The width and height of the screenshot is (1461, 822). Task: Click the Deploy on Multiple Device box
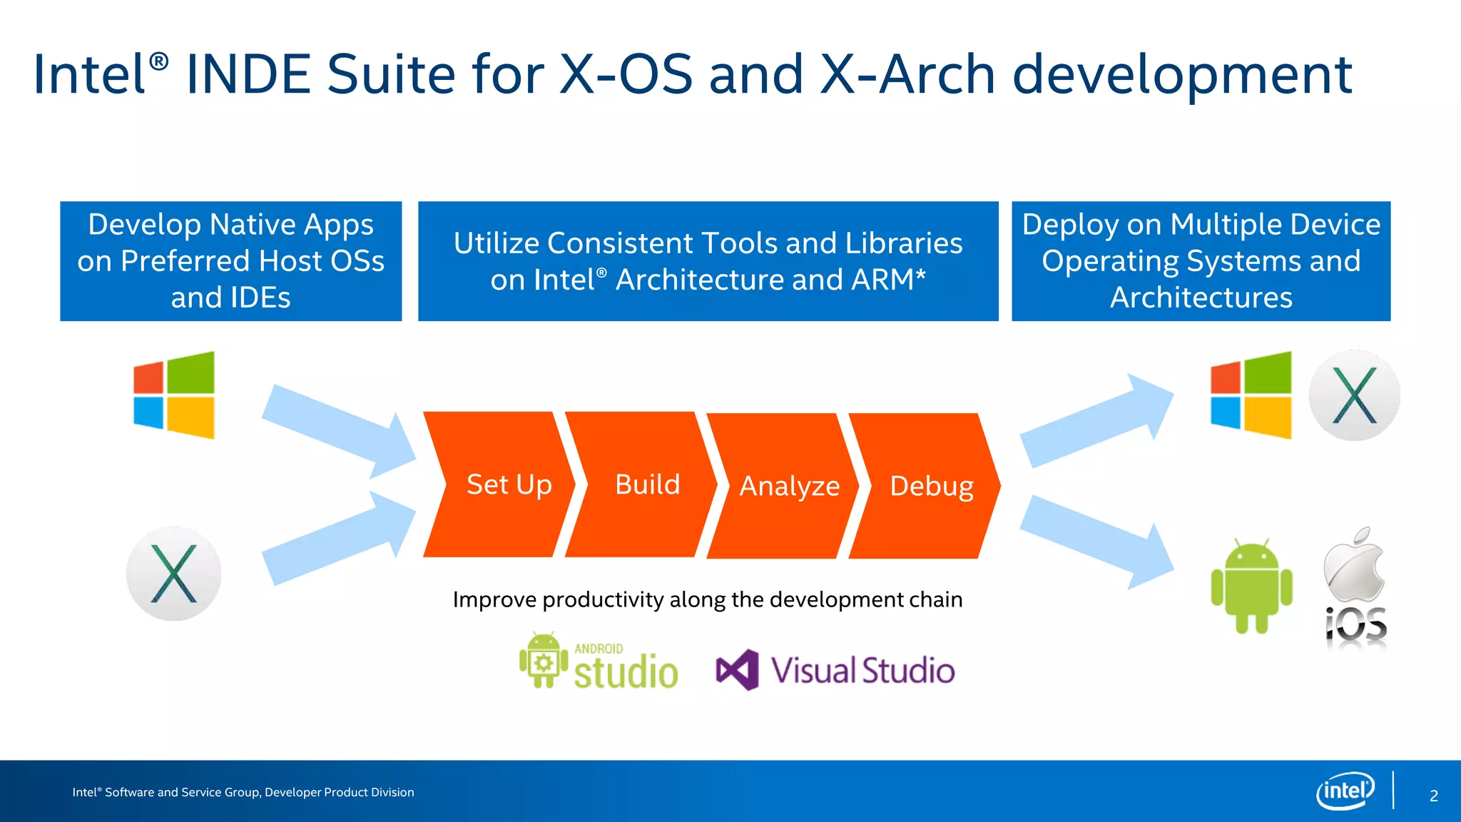1201,261
